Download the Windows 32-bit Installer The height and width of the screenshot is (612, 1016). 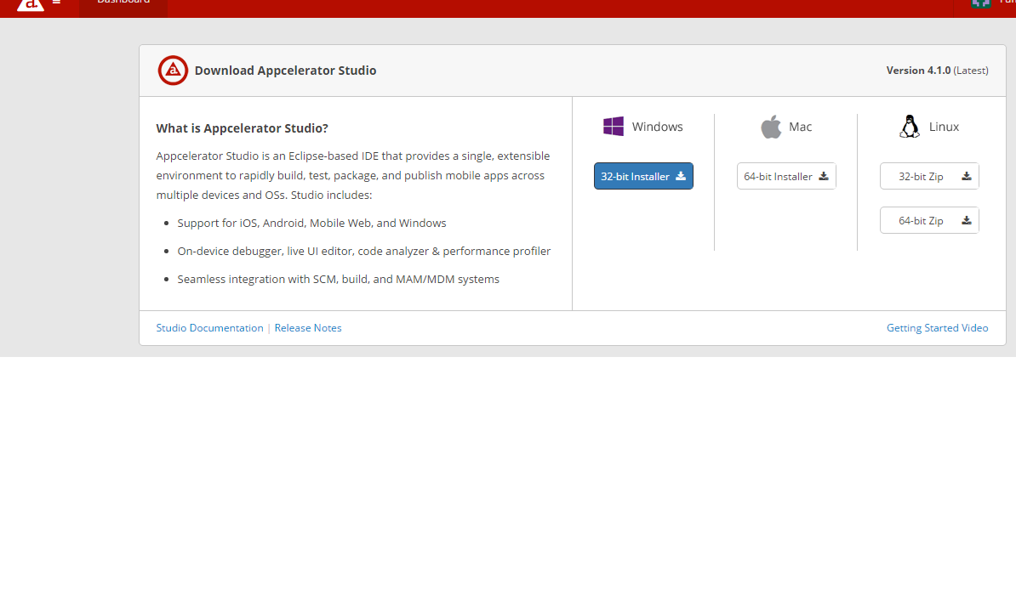(x=643, y=176)
